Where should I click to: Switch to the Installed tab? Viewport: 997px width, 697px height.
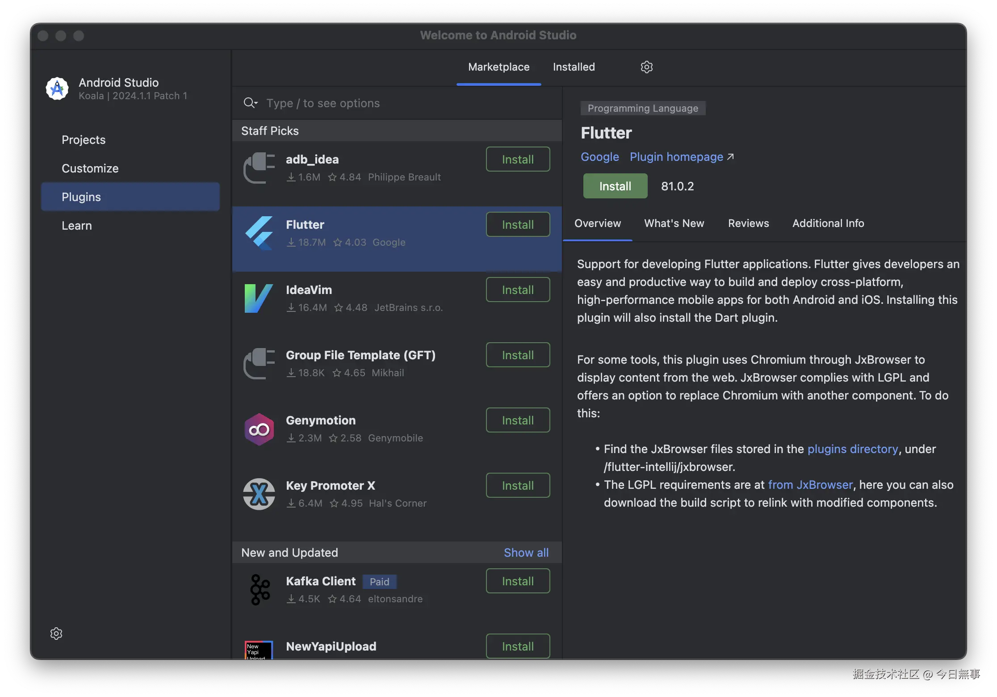tap(574, 67)
